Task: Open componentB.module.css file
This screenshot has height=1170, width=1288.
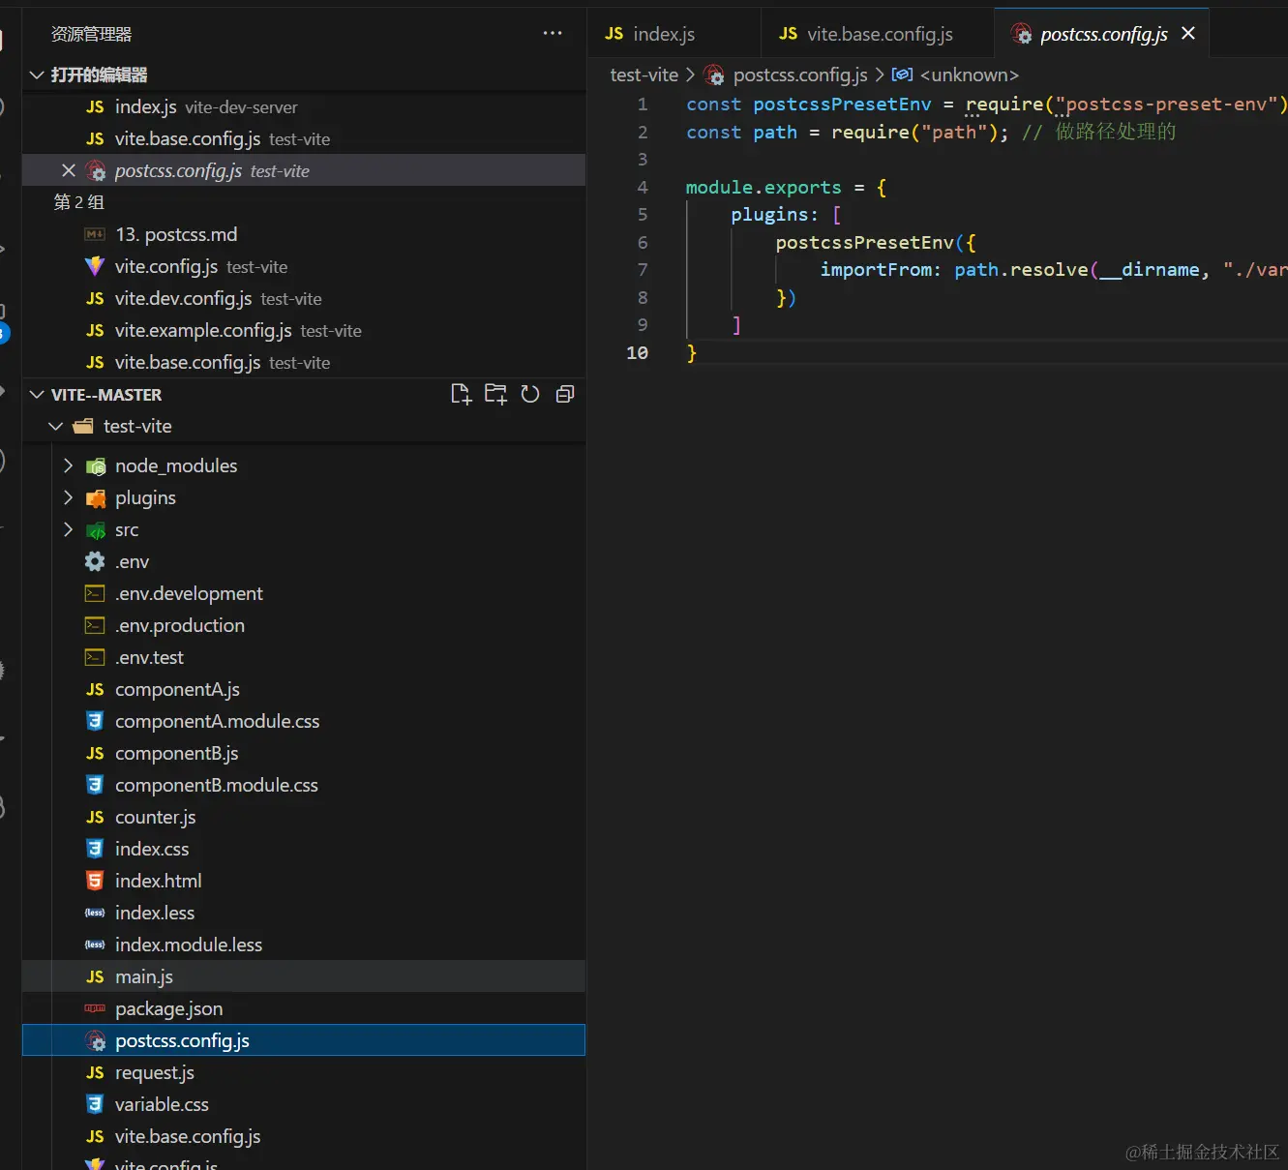Action: 304,785
